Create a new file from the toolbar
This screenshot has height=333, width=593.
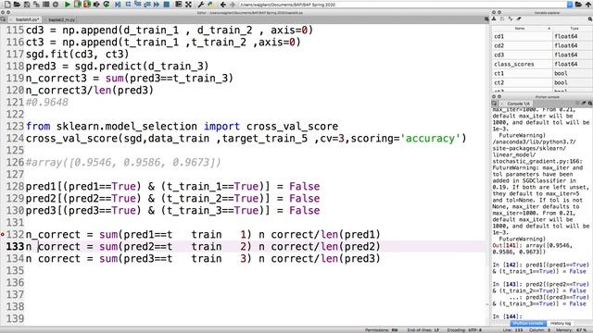7,5
